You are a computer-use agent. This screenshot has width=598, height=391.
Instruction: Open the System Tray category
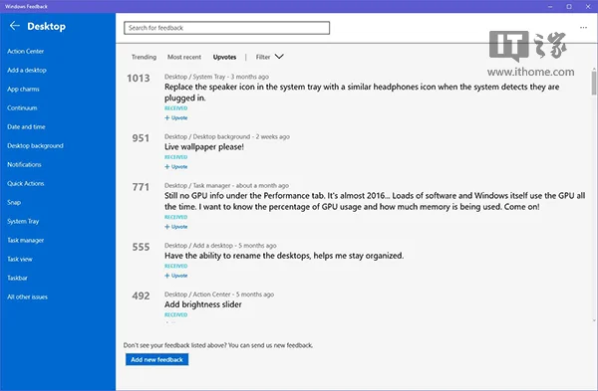pyautogui.click(x=23, y=221)
